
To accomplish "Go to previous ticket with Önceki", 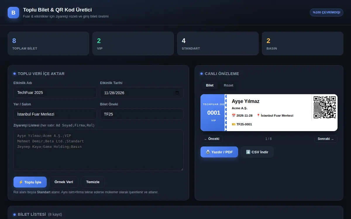I will pos(212,139).
